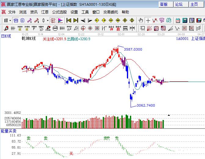Select the crosshair cursor tool
This screenshot has height=159, width=205.
coord(148,20)
